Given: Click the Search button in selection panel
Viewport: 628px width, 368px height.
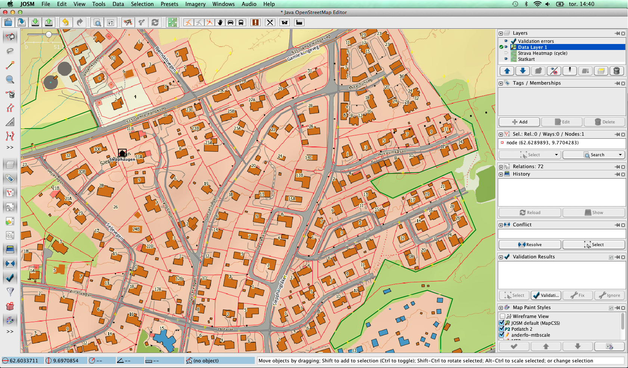Looking at the screenshot, I should pyautogui.click(x=594, y=155).
